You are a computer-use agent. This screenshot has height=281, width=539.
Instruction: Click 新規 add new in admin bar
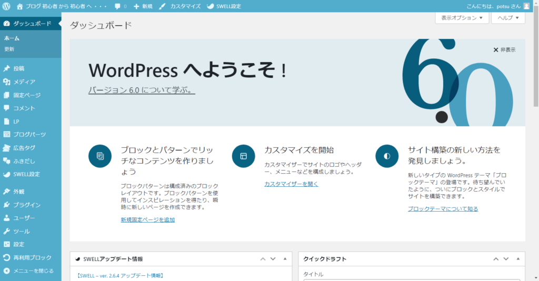143,6
